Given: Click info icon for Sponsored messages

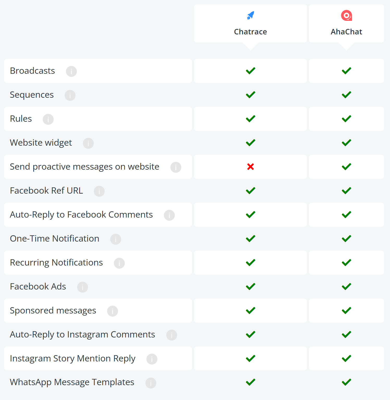Looking at the screenshot, I should tap(113, 311).
